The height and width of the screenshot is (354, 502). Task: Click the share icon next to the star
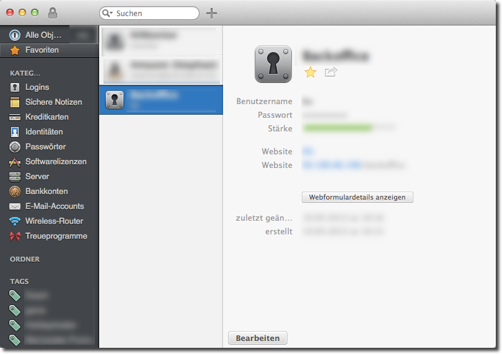coord(330,73)
